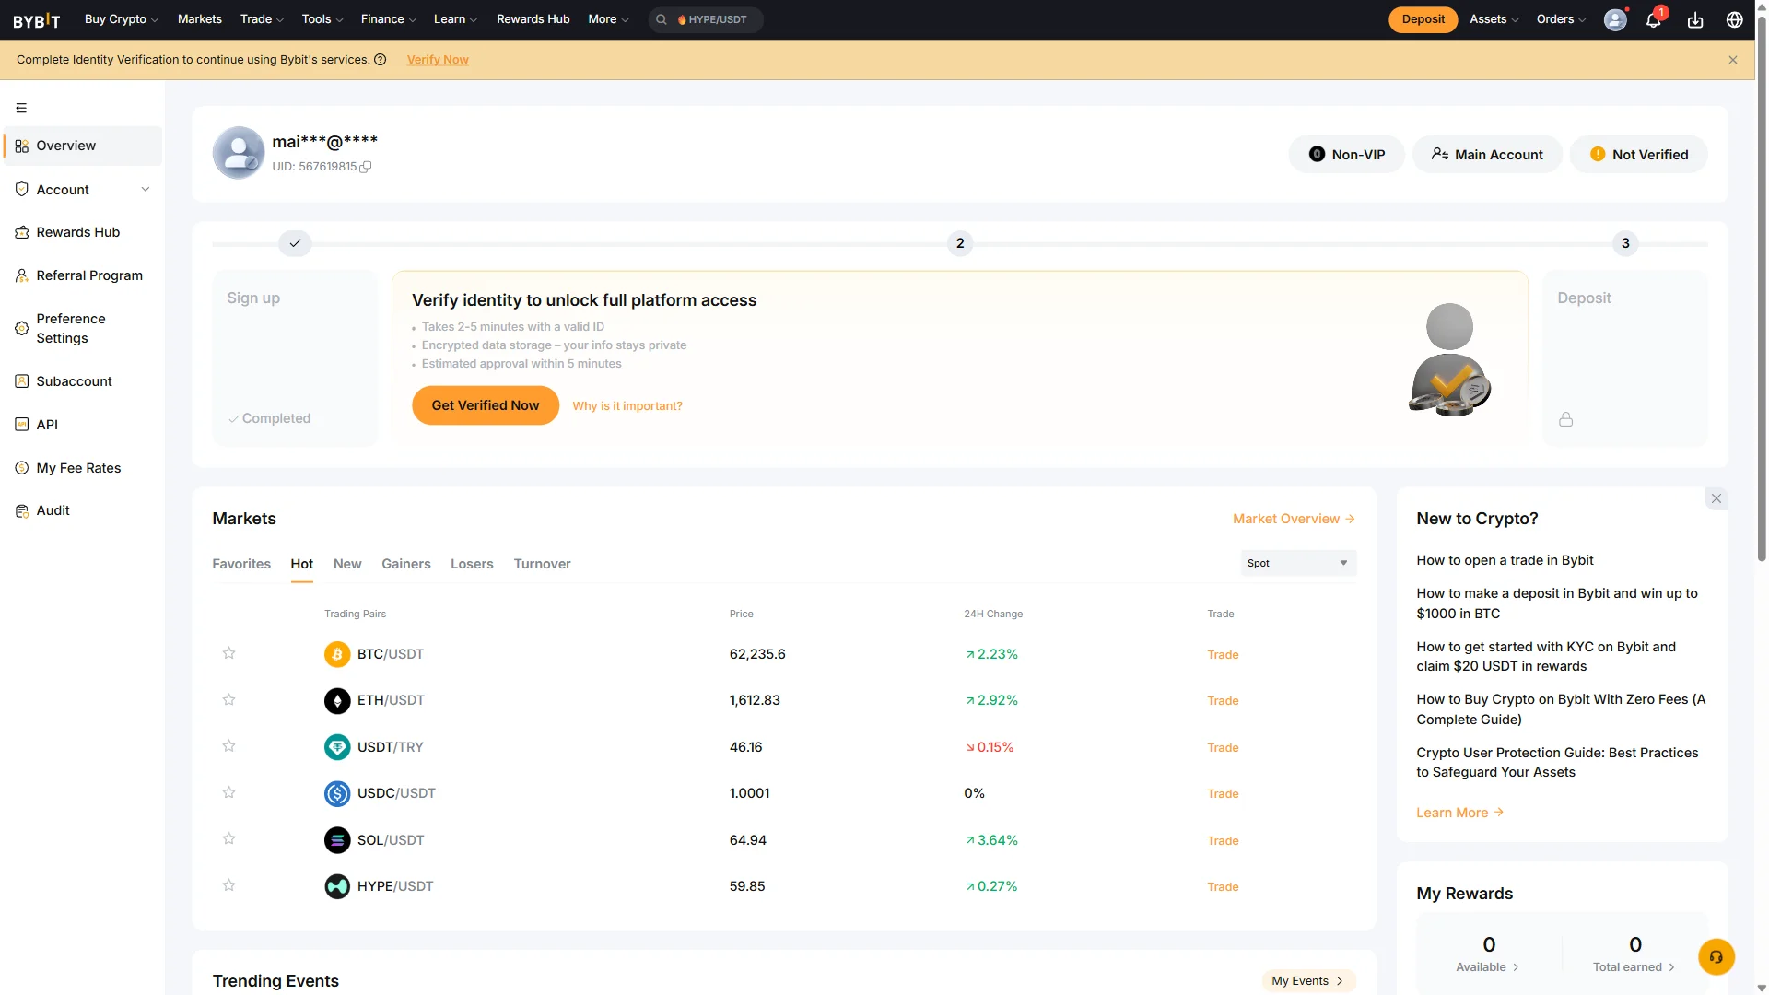Open Markets in the top navigation
The height and width of the screenshot is (995, 1769).
(200, 19)
